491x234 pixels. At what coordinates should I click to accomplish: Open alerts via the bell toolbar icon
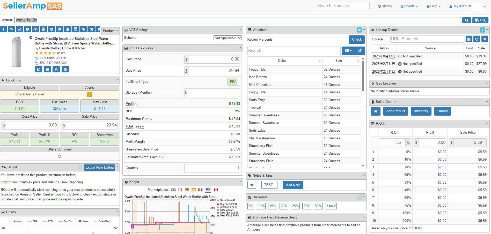[x=68, y=29]
